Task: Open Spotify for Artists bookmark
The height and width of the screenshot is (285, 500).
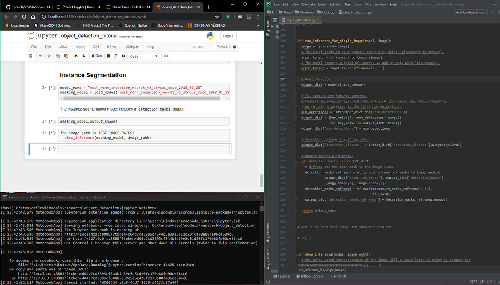Action: pos(167,25)
